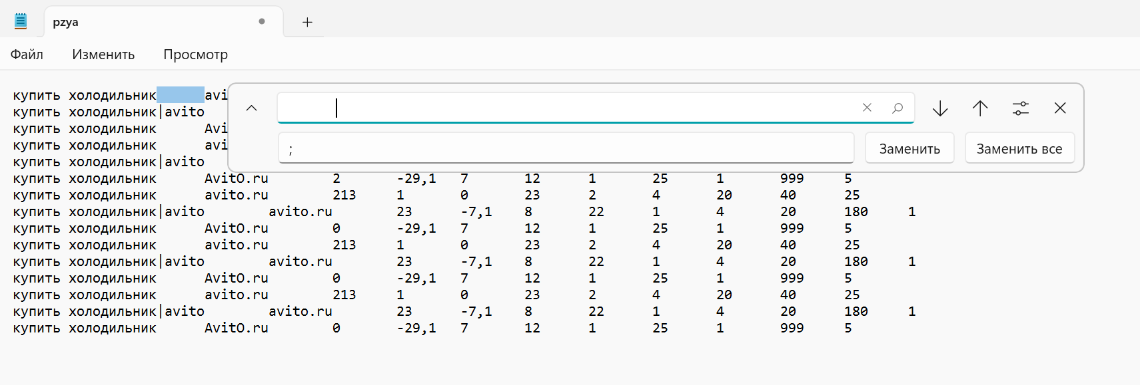Open the Изменить menu

[103, 55]
